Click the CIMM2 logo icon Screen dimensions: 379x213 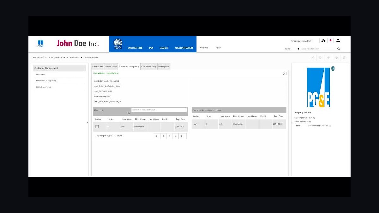tap(40, 44)
